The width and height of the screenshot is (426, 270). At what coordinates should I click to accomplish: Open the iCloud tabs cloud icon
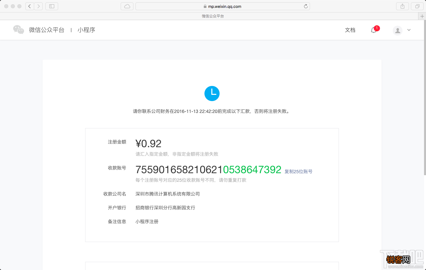point(127,6)
